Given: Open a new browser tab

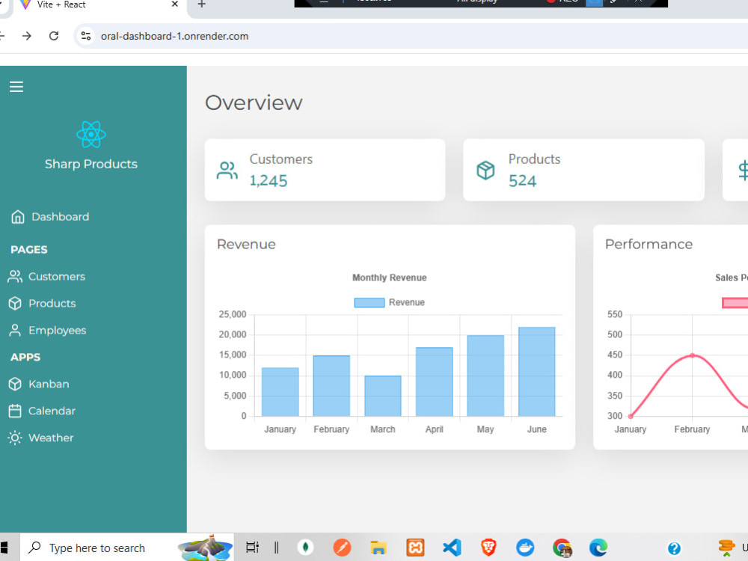Looking at the screenshot, I should 201,4.
